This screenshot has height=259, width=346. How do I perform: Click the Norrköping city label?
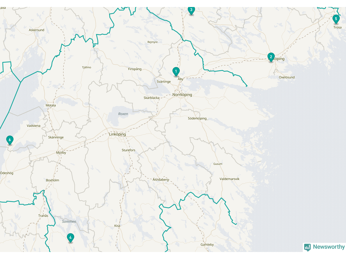point(182,95)
